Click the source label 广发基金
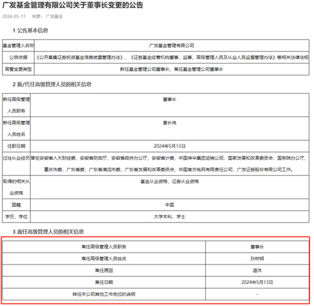Image resolution: width=314 pixels, height=306 pixels. point(54,16)
